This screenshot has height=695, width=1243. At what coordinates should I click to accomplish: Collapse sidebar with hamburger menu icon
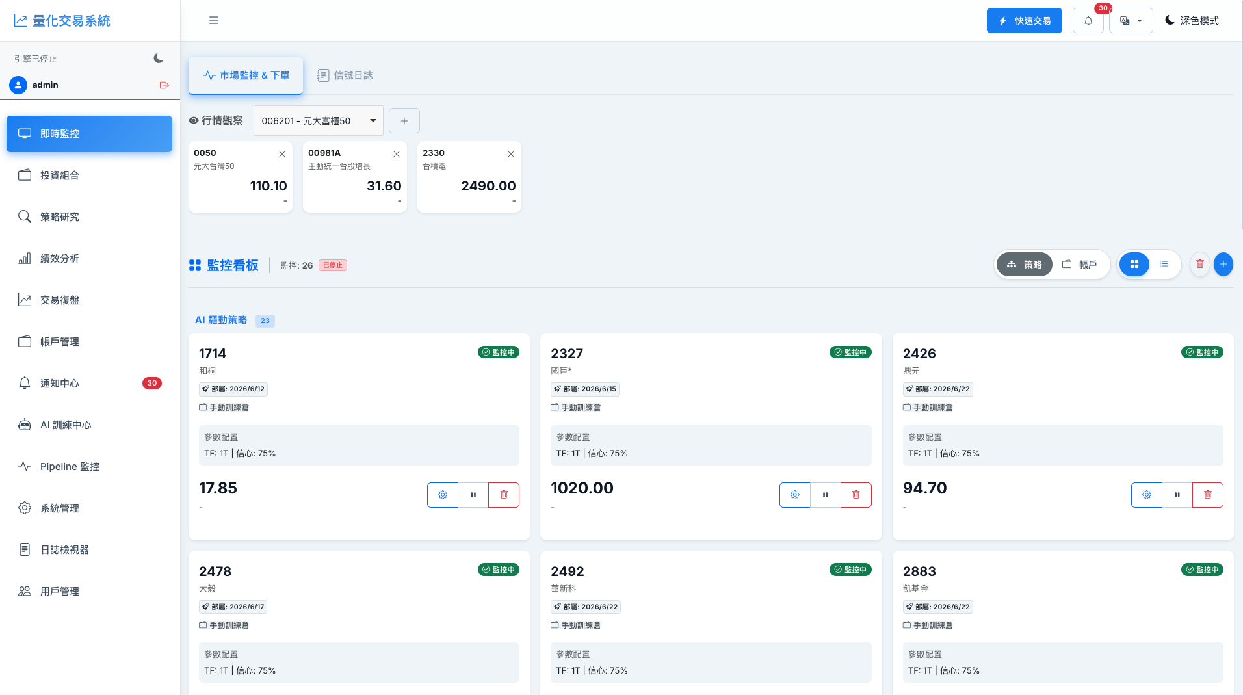213,20
